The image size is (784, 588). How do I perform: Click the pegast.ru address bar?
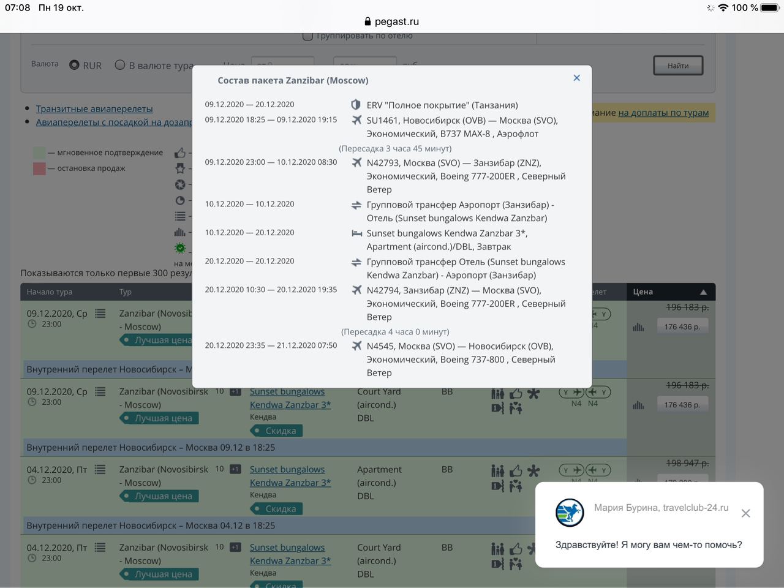click(392, 21)
